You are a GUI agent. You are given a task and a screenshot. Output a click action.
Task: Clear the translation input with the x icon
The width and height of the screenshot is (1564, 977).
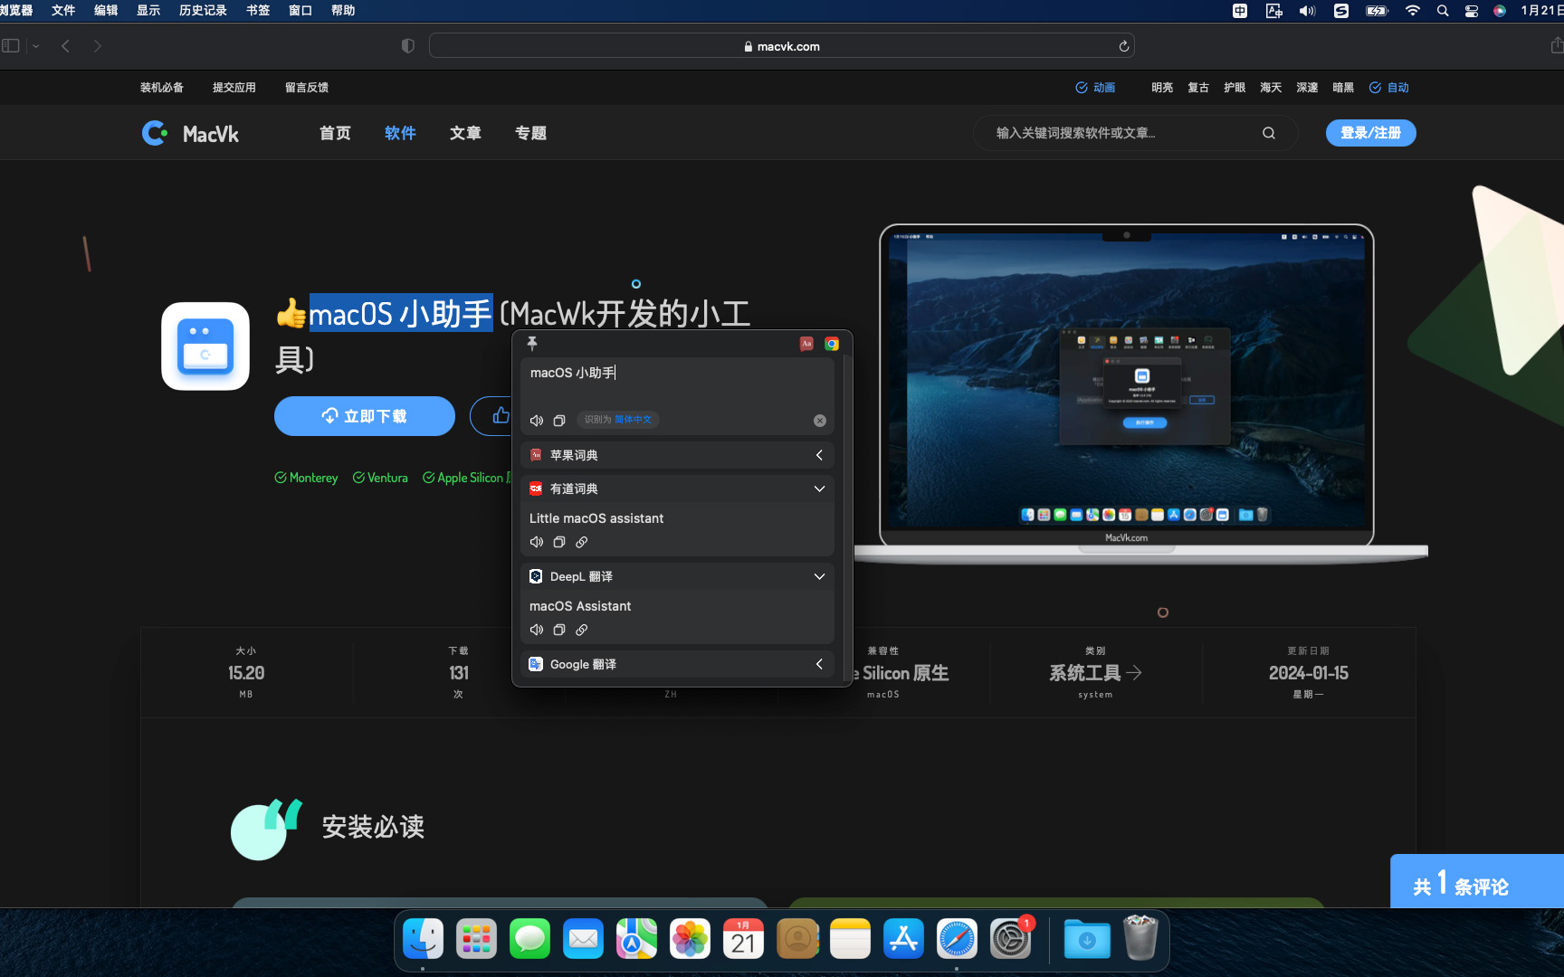(x=819, y=420)
